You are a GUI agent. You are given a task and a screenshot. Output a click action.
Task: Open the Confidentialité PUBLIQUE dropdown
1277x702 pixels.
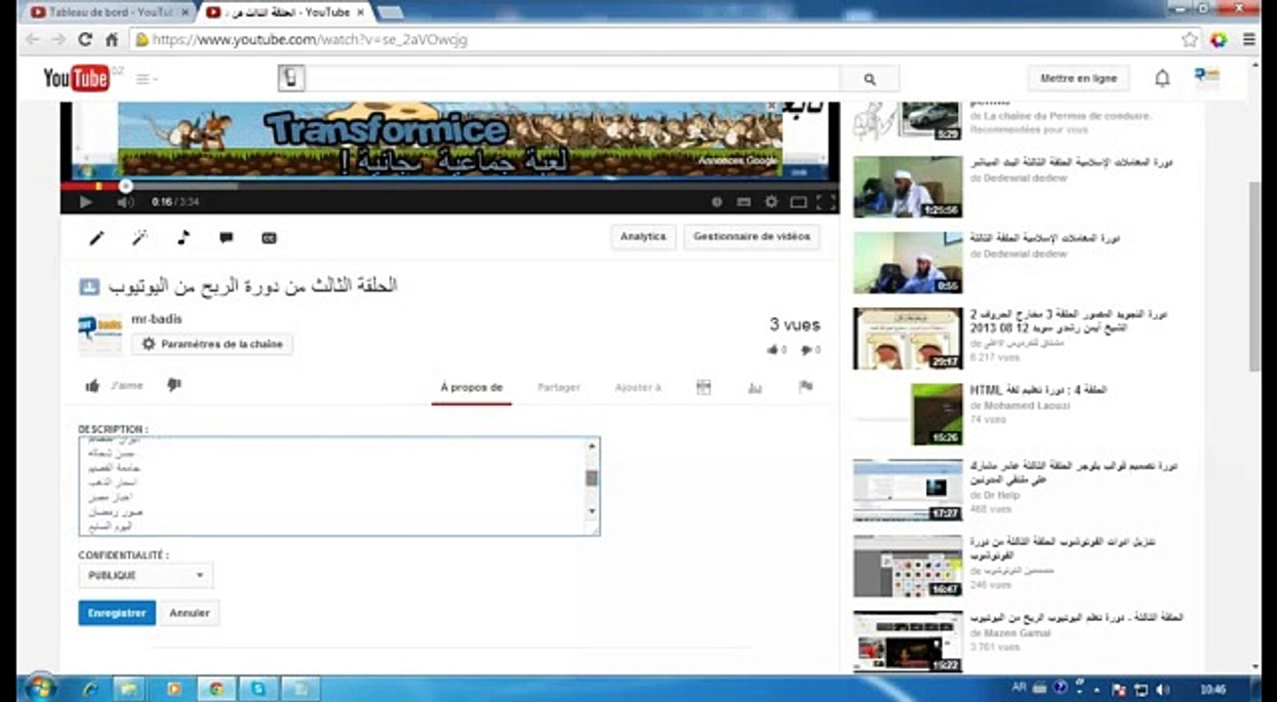click(x=145, y=575)
